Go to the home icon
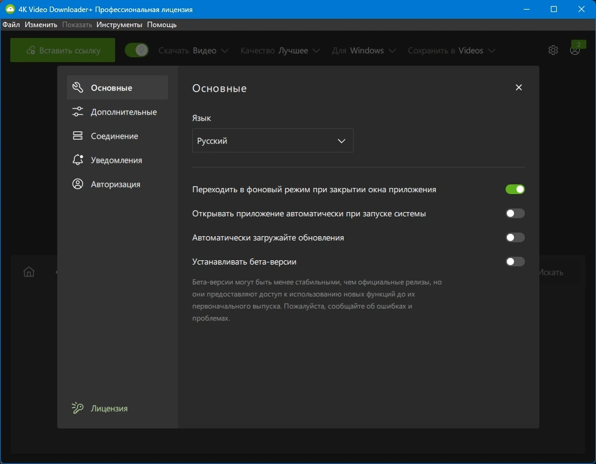The image size is (596, 464). tap(29, 272)
